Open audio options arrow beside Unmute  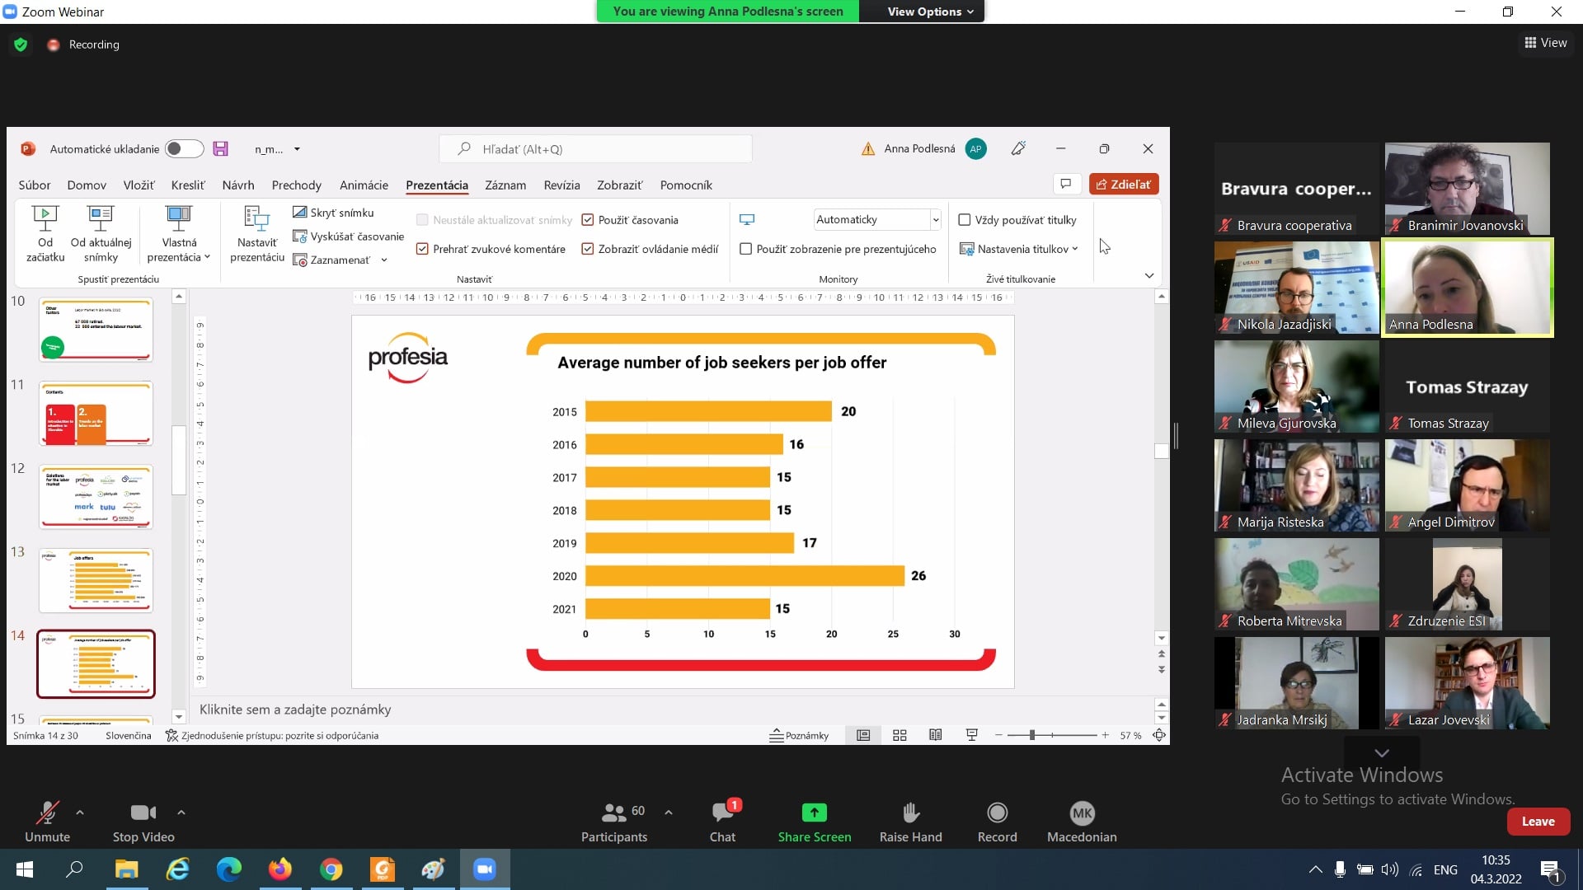[x=80, y=813]
